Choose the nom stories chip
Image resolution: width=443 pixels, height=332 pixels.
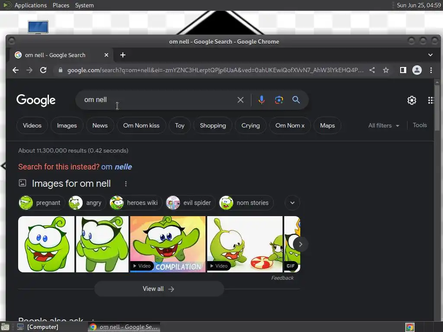coord(246,203)
